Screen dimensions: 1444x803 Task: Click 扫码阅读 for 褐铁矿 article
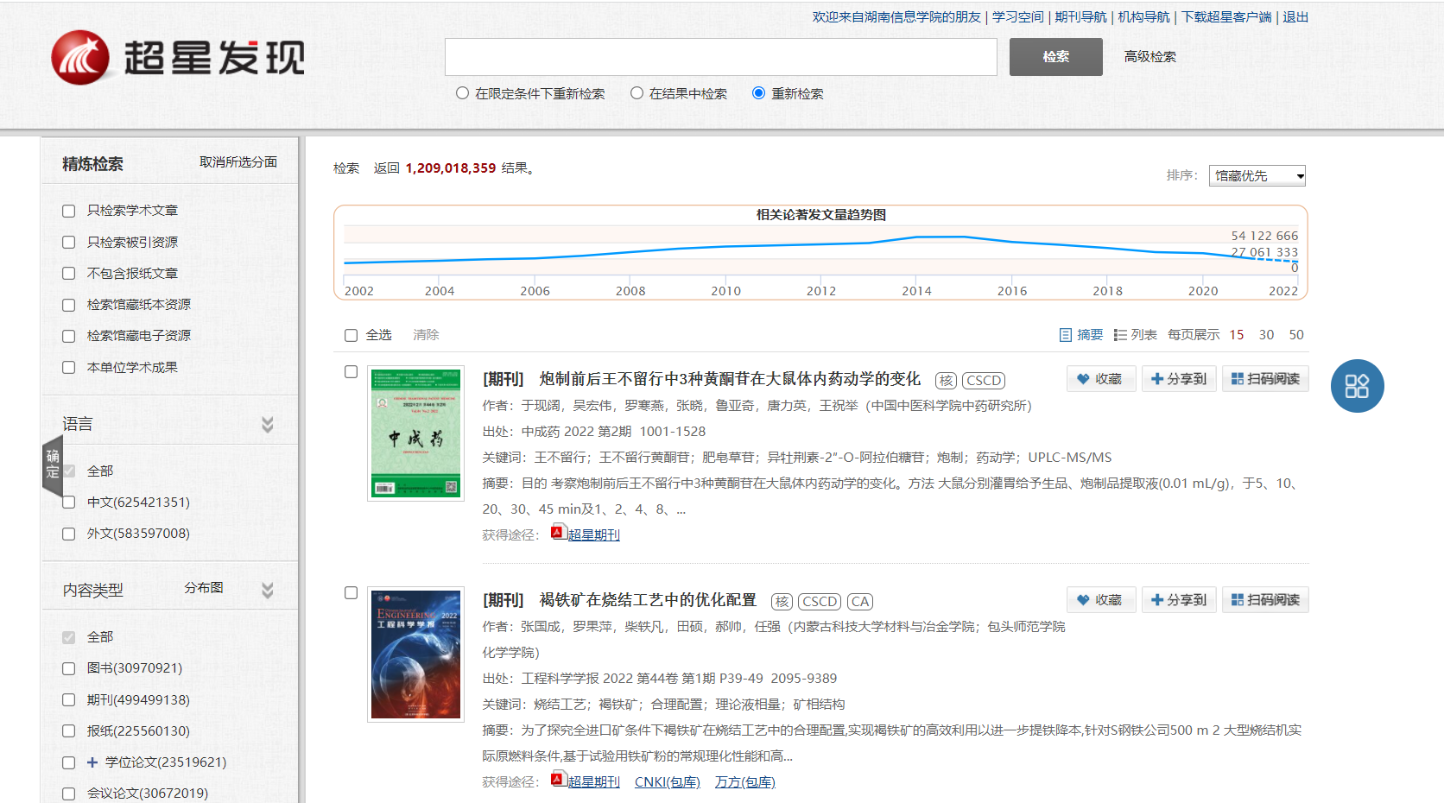pyautogui.click(x=1265, y=600)
